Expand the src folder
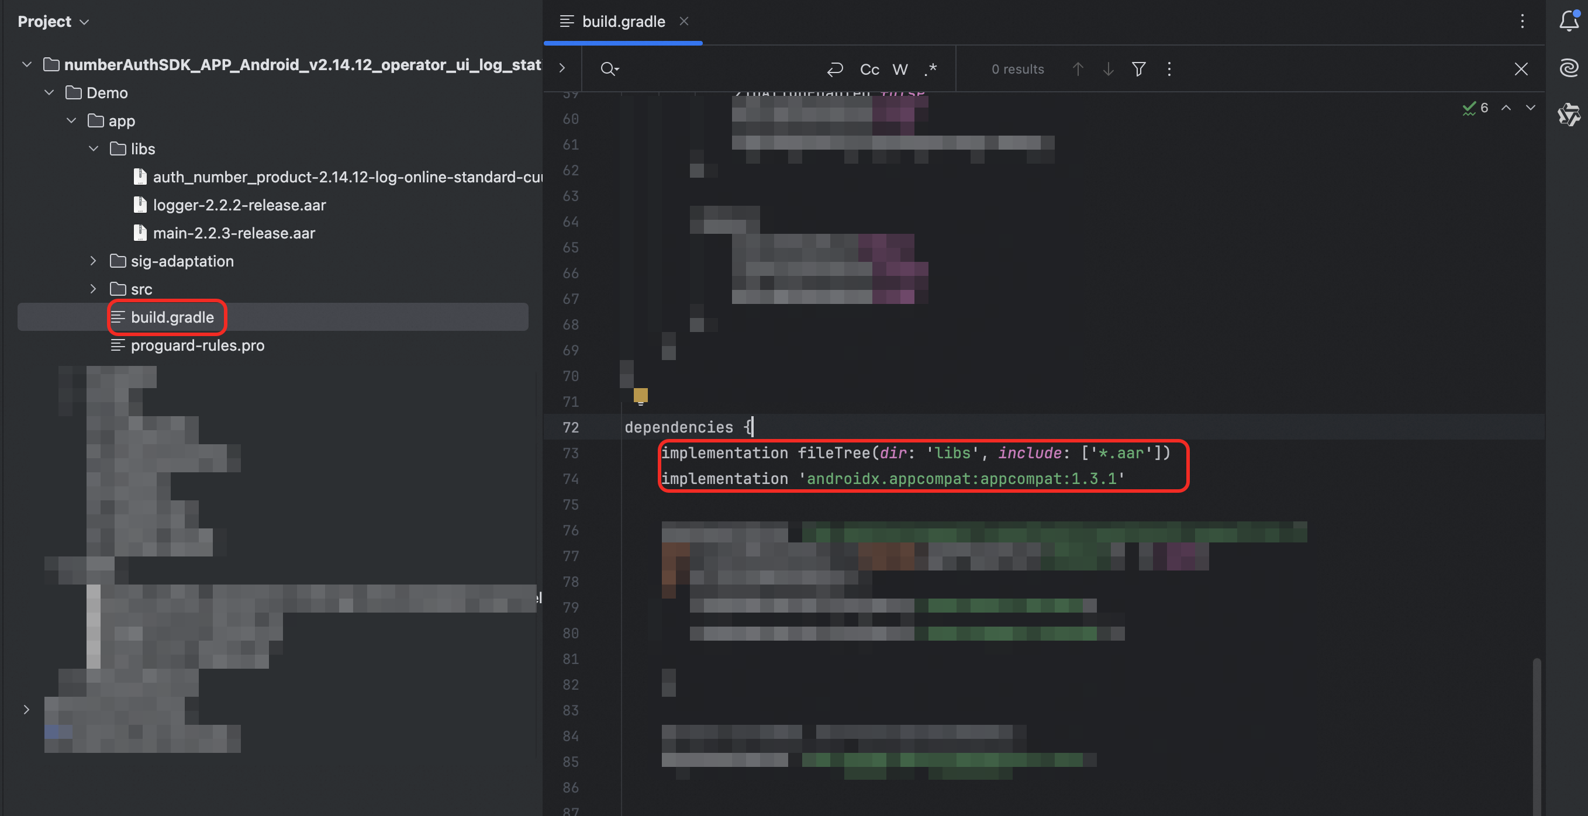This screenshot has width=1588, height=816. pos(93,289)
